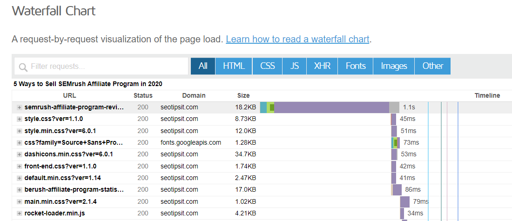The height and width of the screenshot is (221, 512).
Task: Expand the rocket-loader.min.js request row
Action: point(20,214)
